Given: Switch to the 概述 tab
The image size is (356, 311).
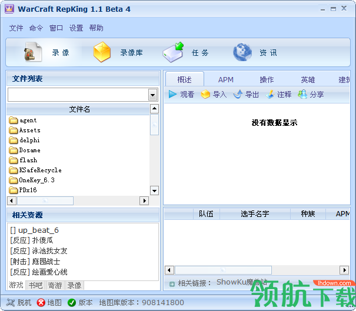Looking at the screenshot, I should [185, 79].
